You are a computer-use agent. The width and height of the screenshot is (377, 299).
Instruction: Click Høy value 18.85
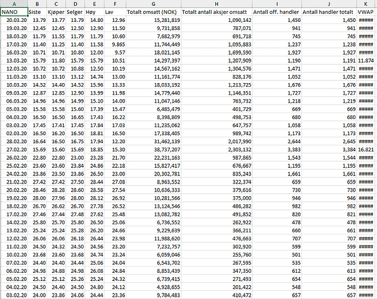(x=94, y=150)
